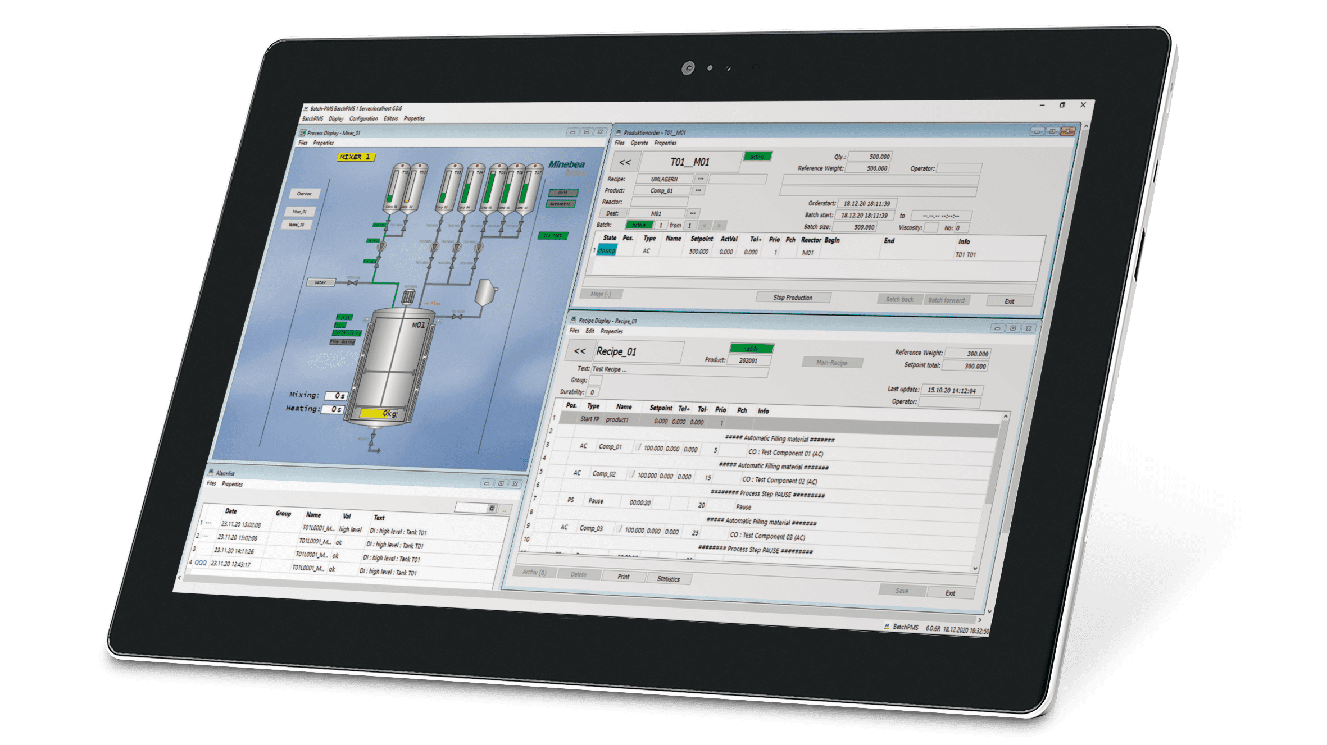Click the pump symbol below tank T03
Viewport: 1327px width, 745px height.
pos(434,247)
